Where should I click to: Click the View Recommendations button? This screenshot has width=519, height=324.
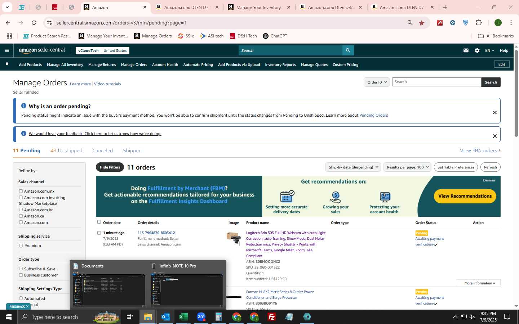coord(465,196)
